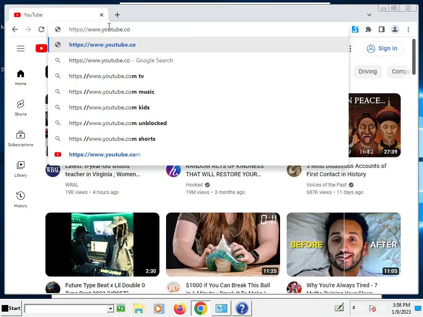Screen dimensions: 423x317
Task: Click the Sign in button
Action: click(x=382, y=49)
